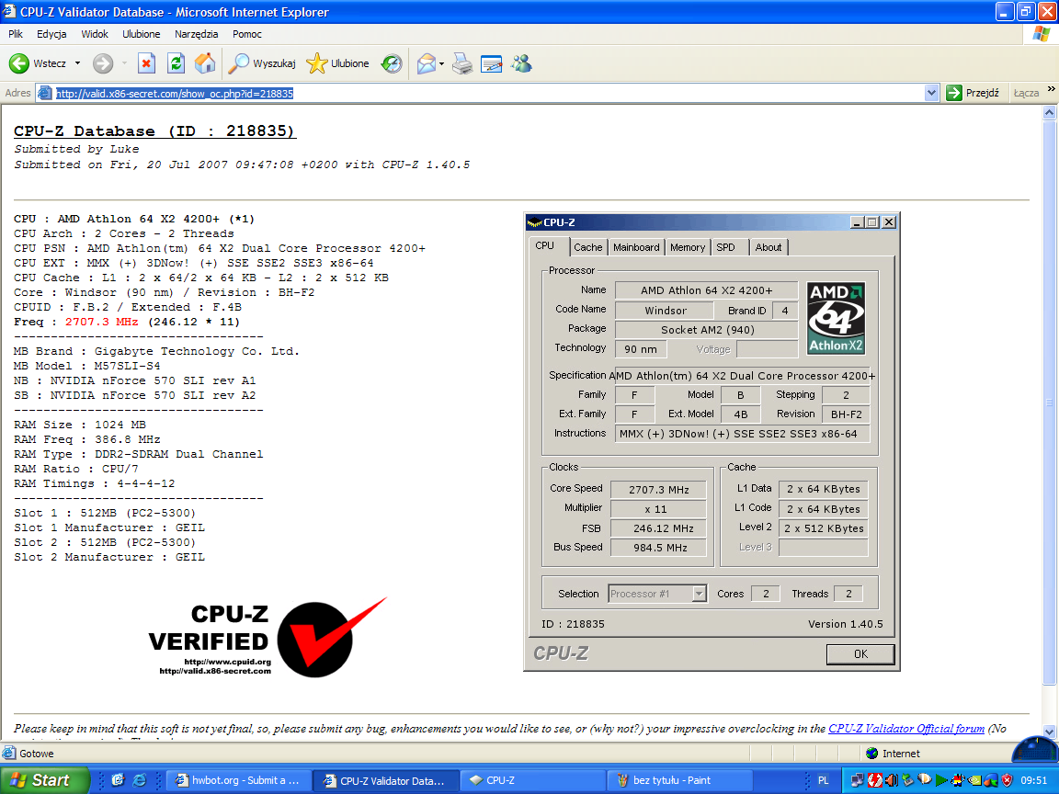This screenshot has height=794, width=1059.
Task: Switch to bez tytułu - Paint taskbar window
Action: 679,780
